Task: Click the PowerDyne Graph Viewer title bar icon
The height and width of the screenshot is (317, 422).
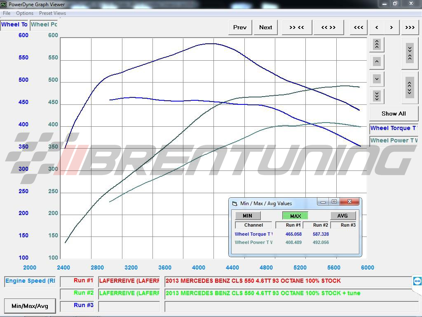Action: click(3, 4)
